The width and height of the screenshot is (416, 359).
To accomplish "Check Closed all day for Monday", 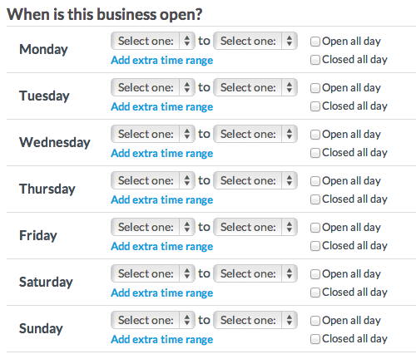I will click(315, 60).
